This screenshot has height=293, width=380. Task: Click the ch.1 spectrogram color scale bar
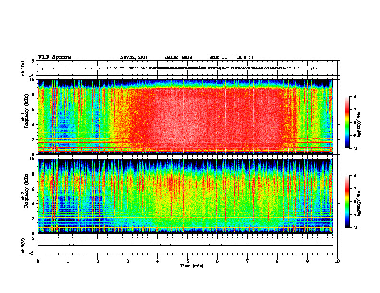(347, 123)
